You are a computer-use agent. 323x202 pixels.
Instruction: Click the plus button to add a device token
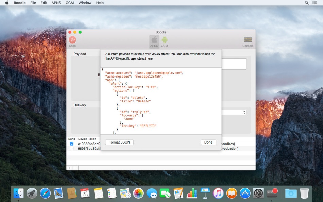tap(69, 168)
